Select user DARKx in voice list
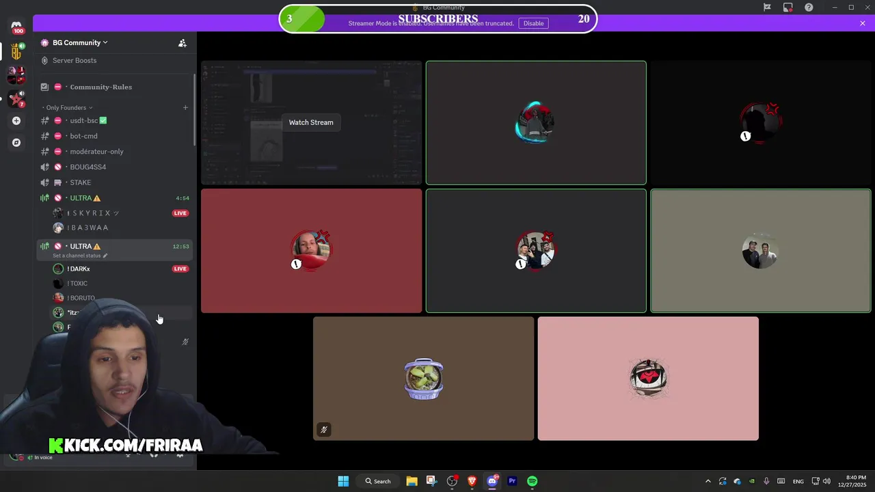Viewport: 875px width, 492px height. (79, 269)
